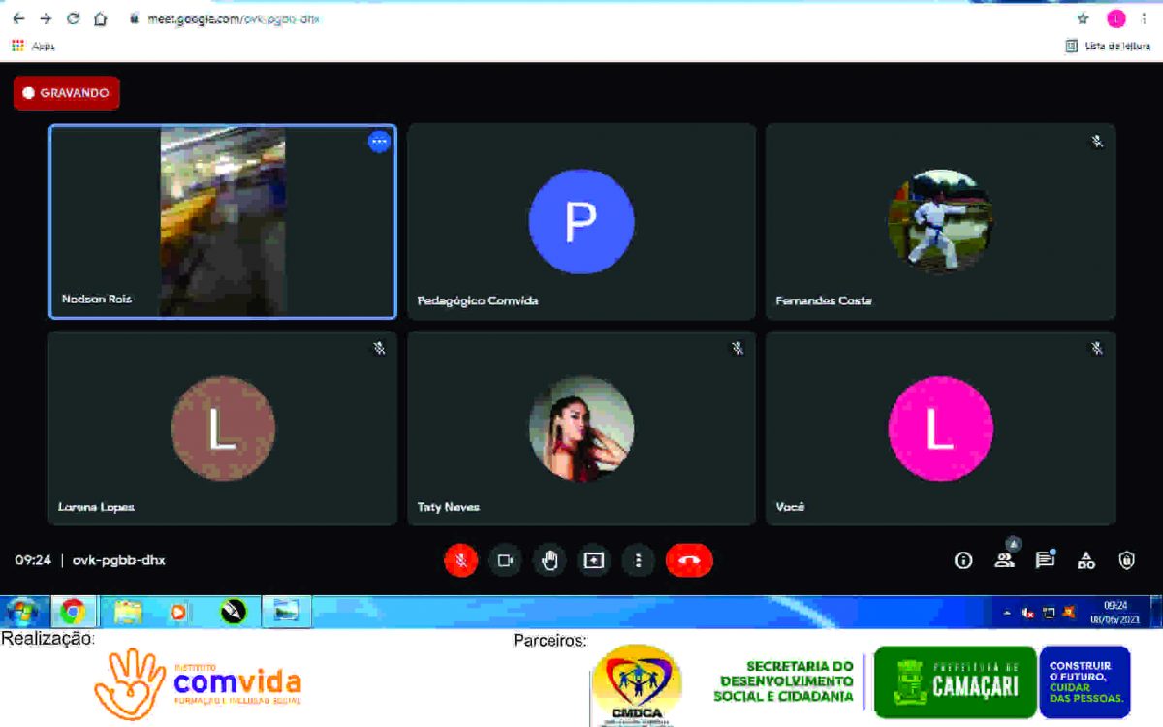Show the participants list panel
Image resolution: width=1163 pixels, height=727 pixels.
(x=1004, y=560)
